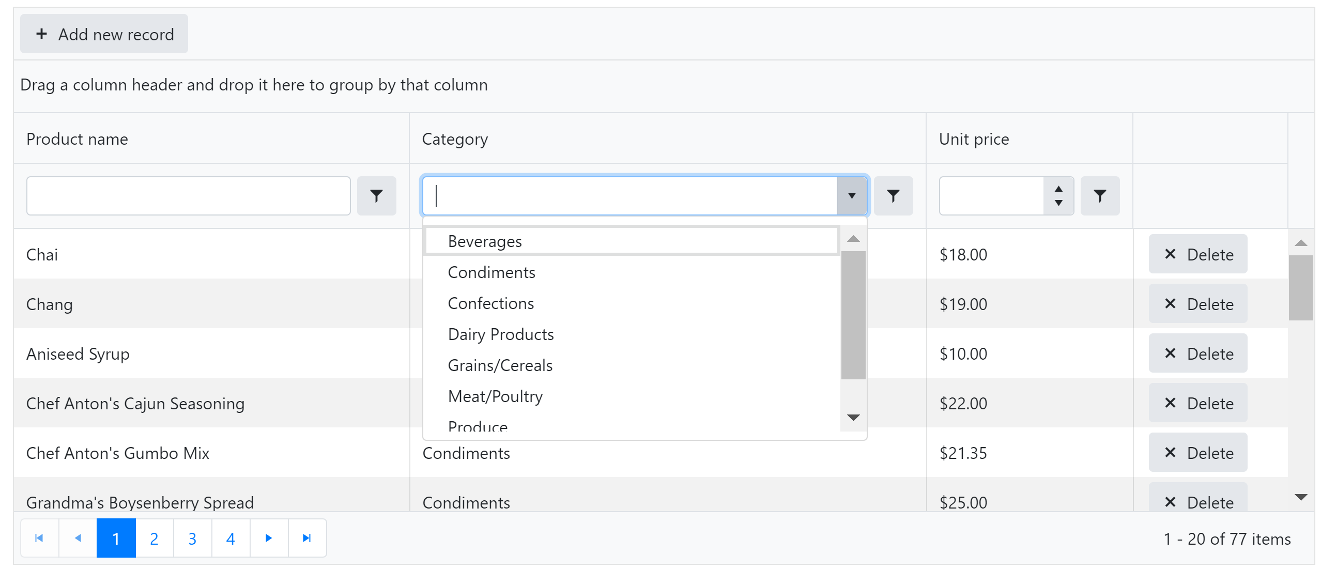Screen dimensions: 1321x569
Task: Click the Category filter funnel icon
Action: pos(893,196)
